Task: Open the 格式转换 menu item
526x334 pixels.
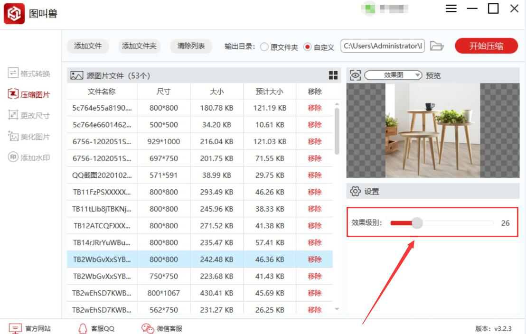Action: tap(29, 73)
